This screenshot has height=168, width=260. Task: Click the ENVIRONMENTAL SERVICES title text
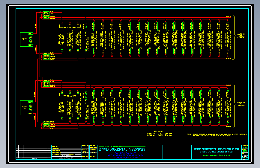[x=122, y=149]
